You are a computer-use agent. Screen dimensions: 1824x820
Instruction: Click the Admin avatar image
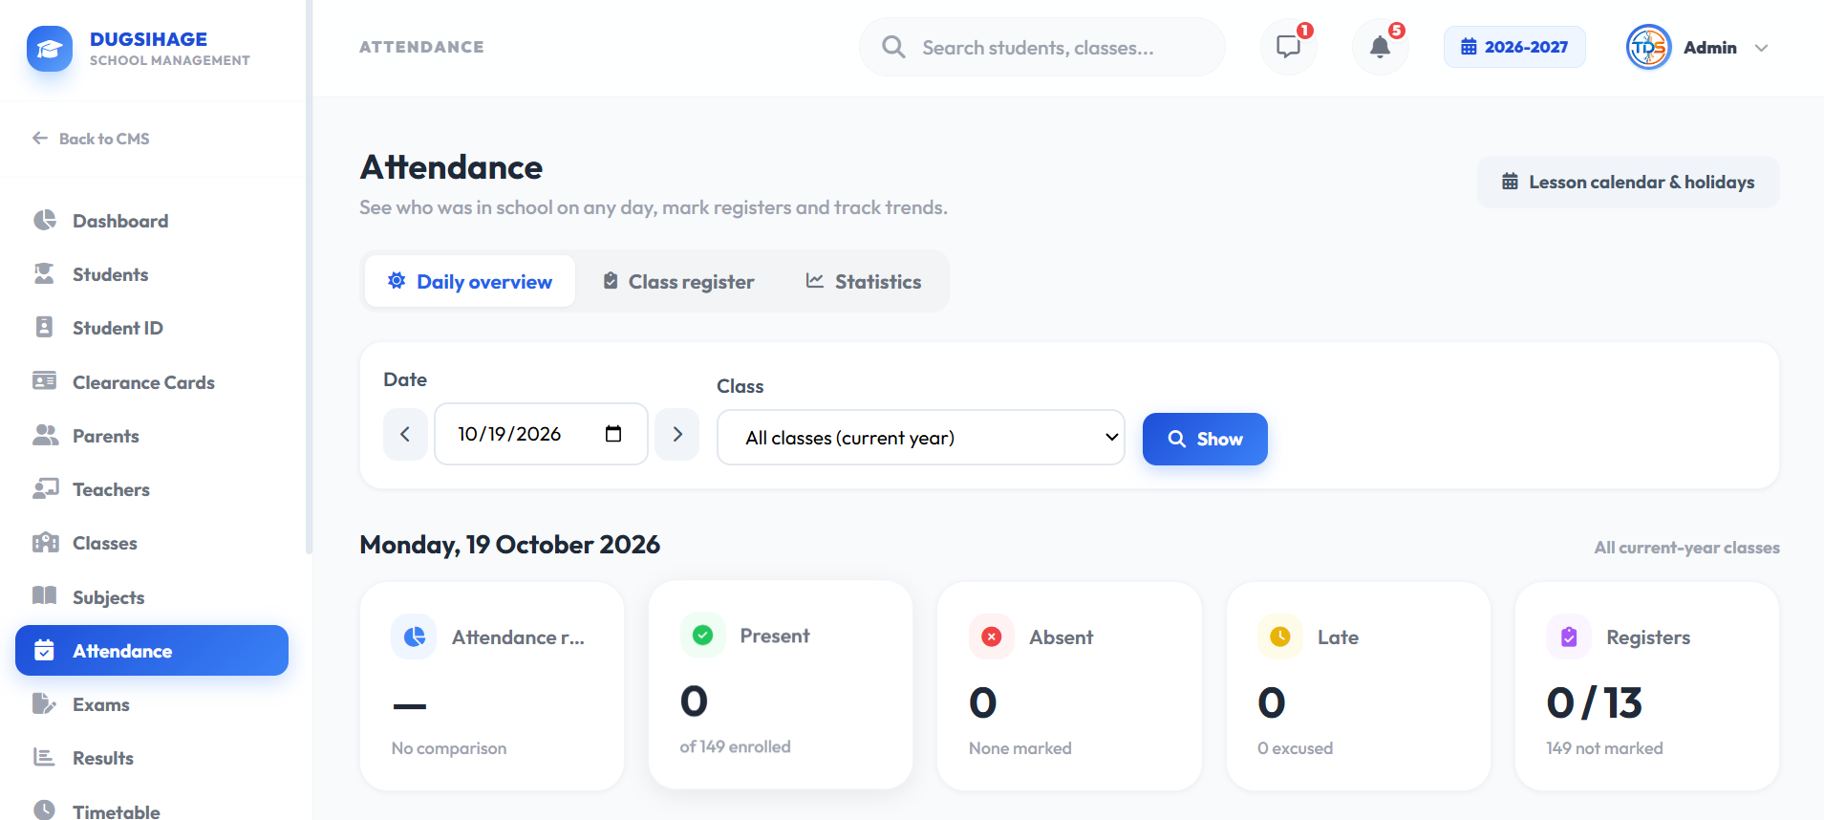1648,47
